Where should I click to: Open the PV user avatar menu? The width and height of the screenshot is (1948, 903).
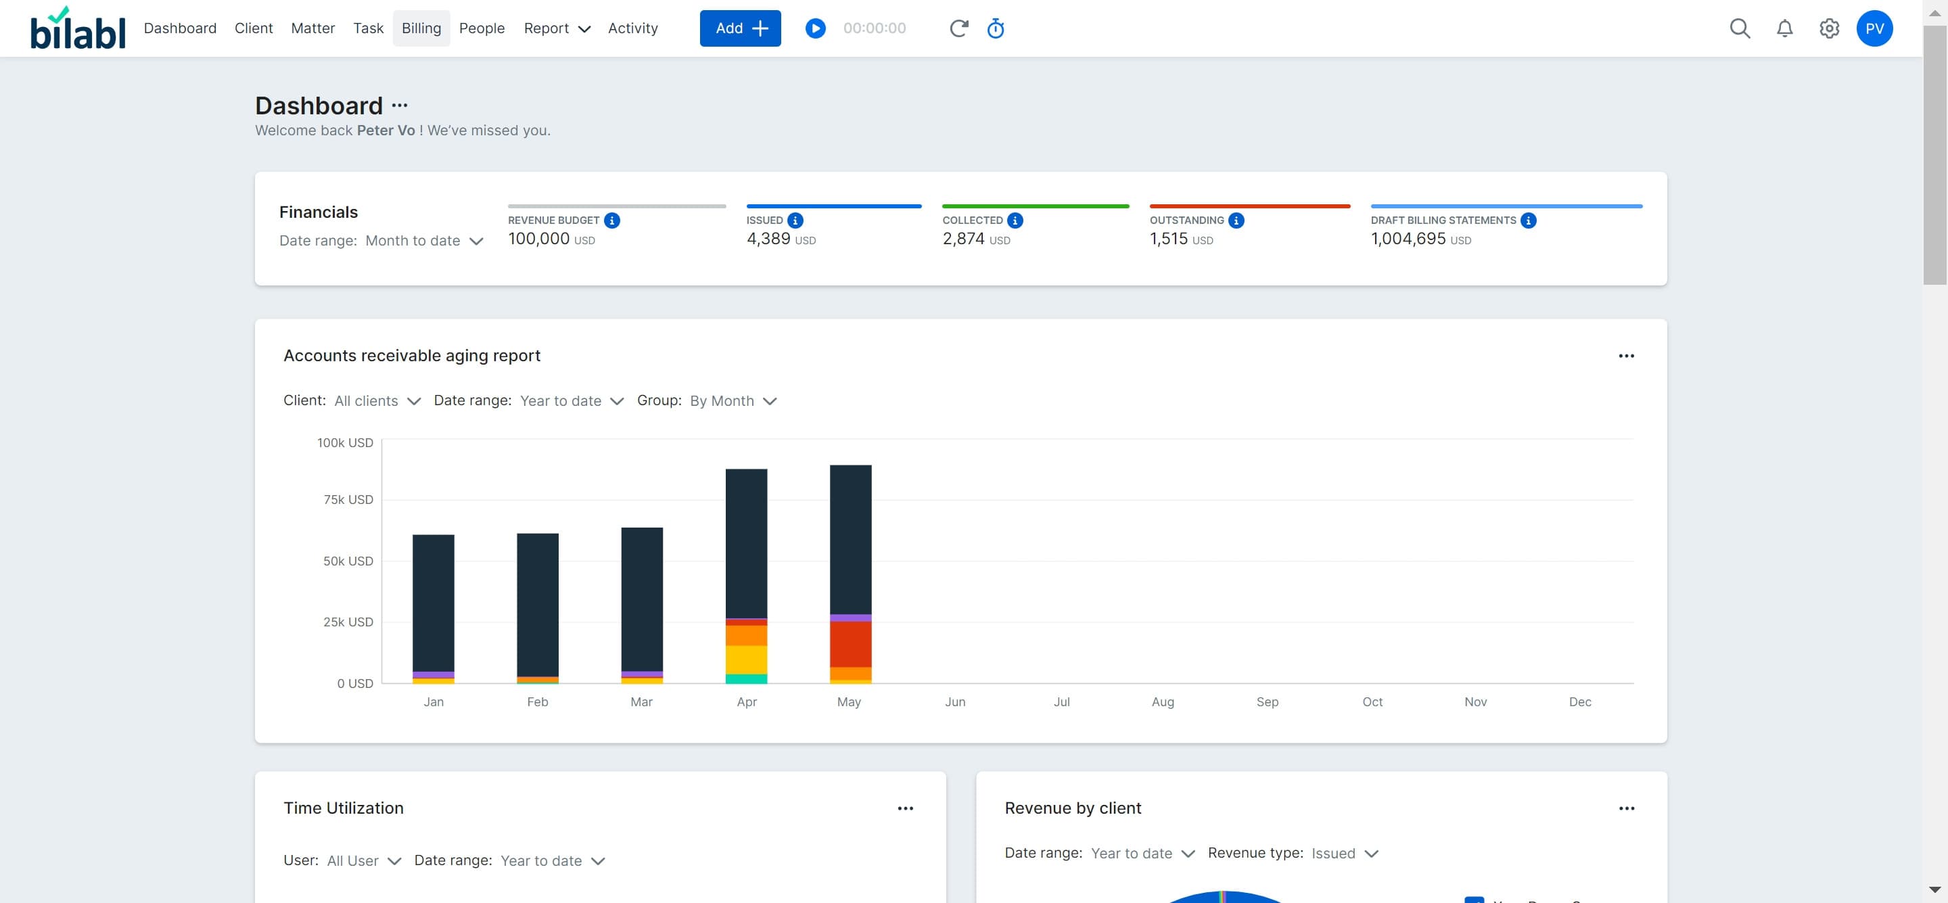1874,28
